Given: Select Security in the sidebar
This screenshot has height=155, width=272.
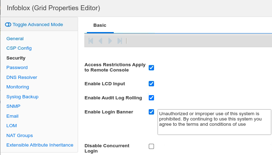Looking at the screenshot, I should pyautogui.click(x=16, y=58).
